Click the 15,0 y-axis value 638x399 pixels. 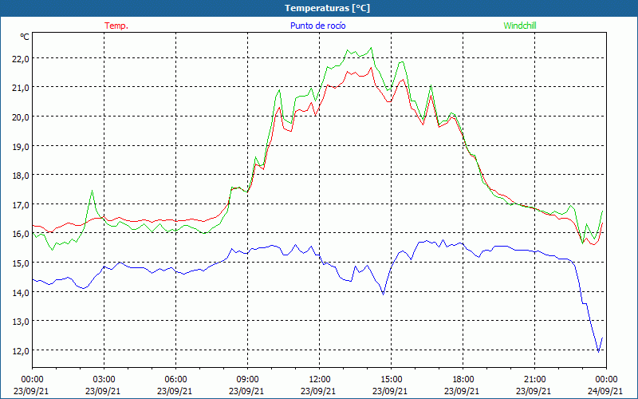21,263
